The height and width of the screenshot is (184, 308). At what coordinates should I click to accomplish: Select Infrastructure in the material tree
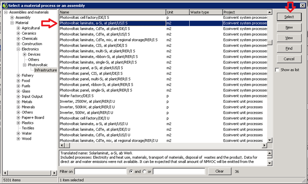pos(45,70)
